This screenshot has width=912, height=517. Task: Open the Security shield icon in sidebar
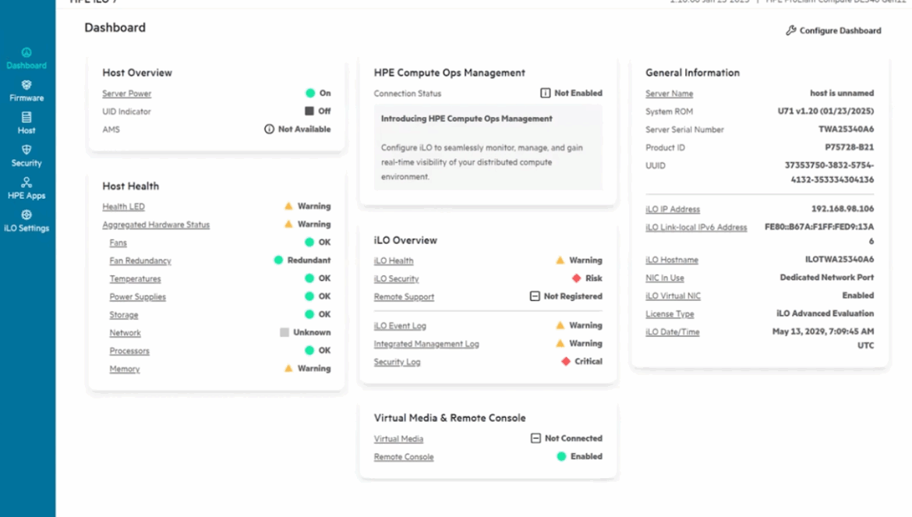(27, 150)
